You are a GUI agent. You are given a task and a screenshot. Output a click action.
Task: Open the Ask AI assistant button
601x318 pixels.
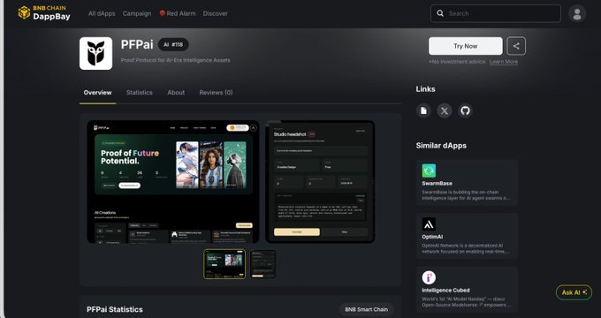tap(574, 292)
